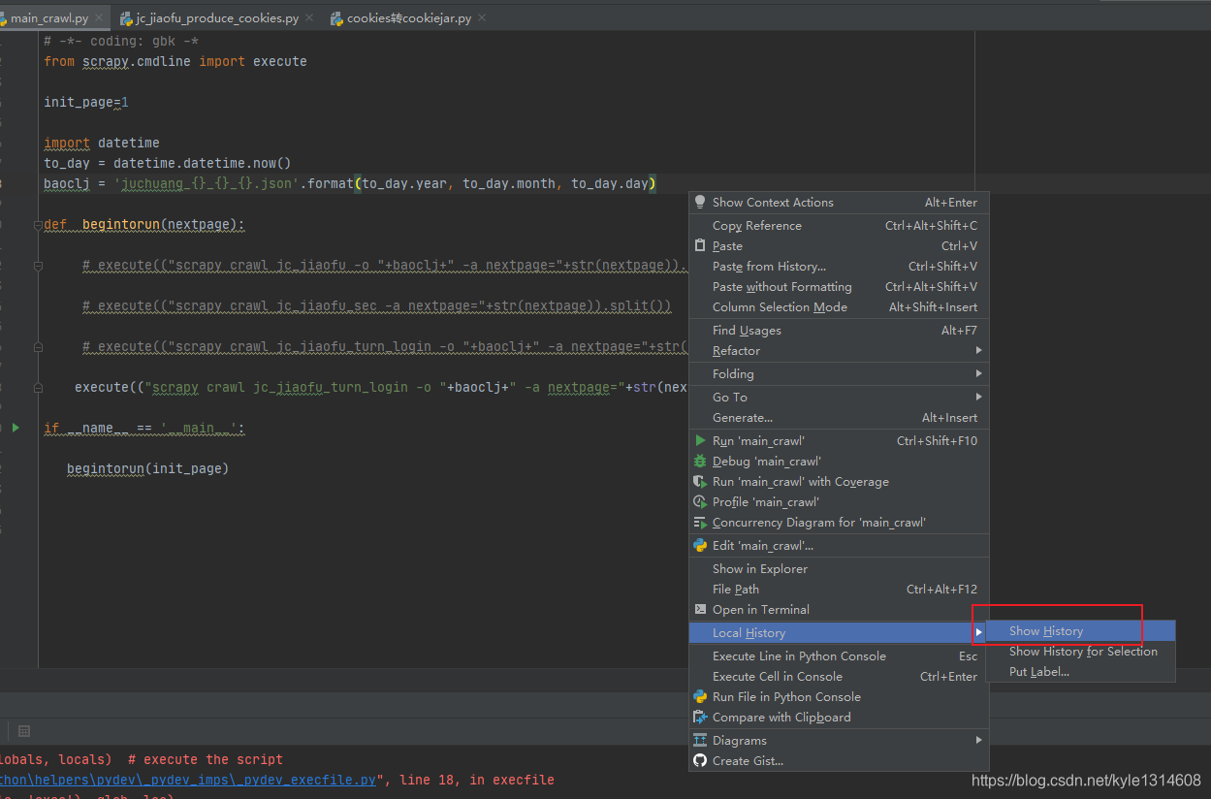Choose Paste without Formatting
1211x799 pixels.
click(839, 287)
